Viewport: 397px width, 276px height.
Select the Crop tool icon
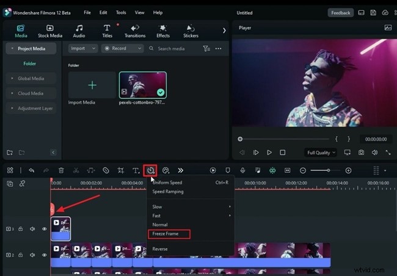120,170
